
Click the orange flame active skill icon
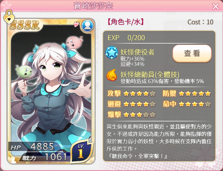pyautogui.click(x=112, y=75)
